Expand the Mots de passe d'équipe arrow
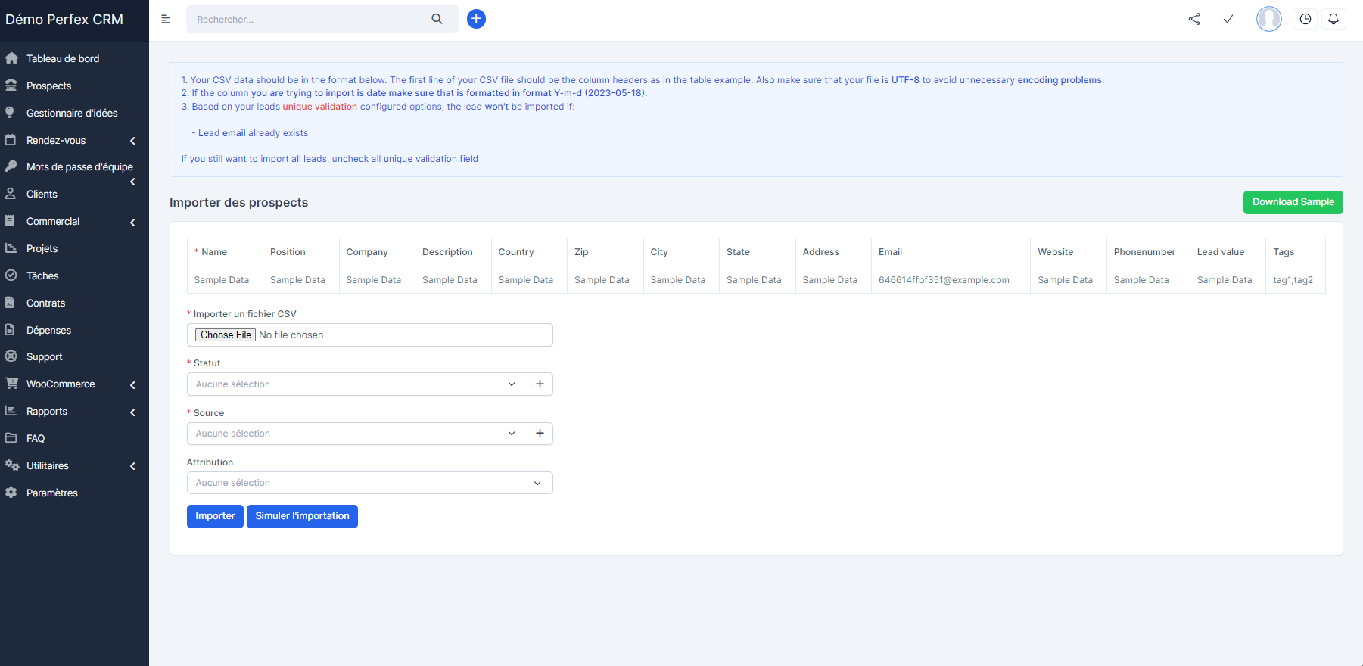 pos(132,182)
